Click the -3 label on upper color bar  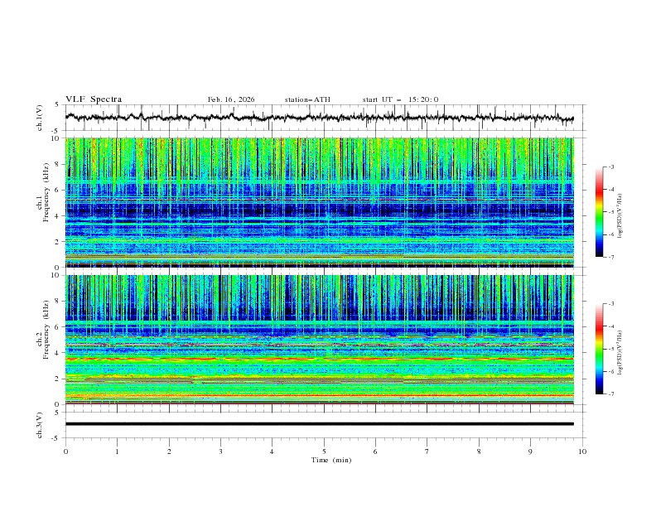pyautogui.click(x=611, y=167)
